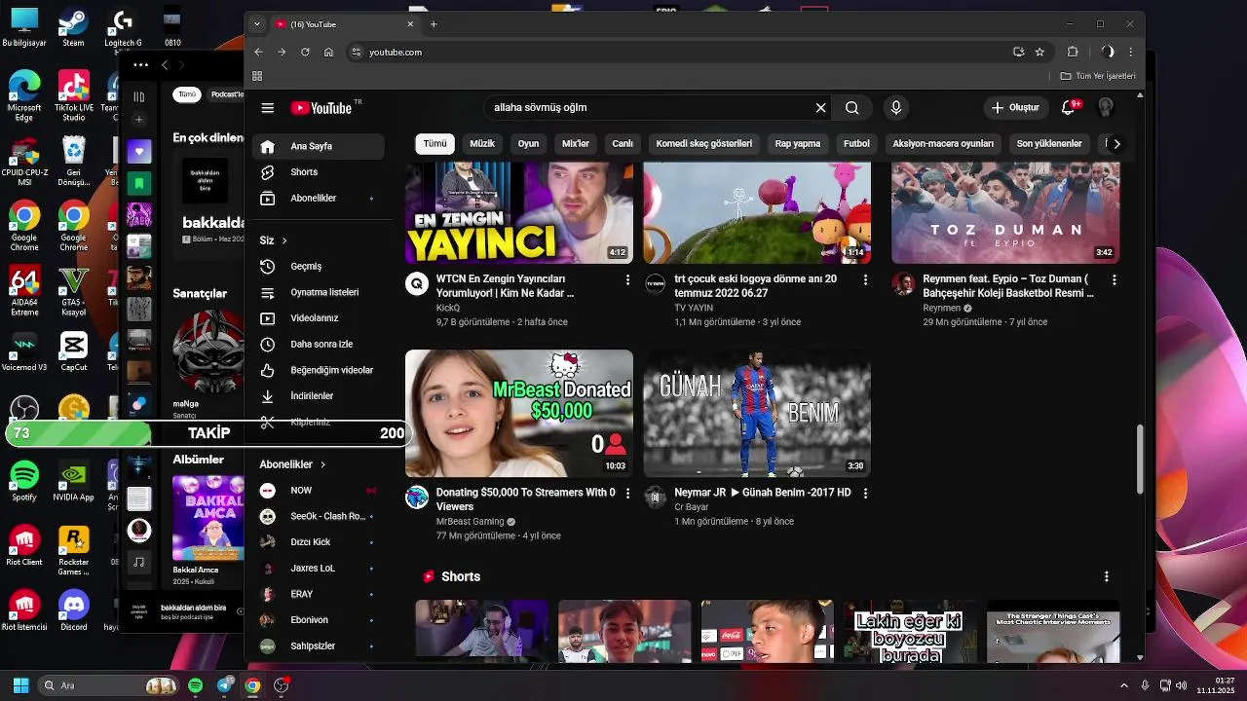Open the Neymar JR Günah Benim thumbnail

coord(757,414)
